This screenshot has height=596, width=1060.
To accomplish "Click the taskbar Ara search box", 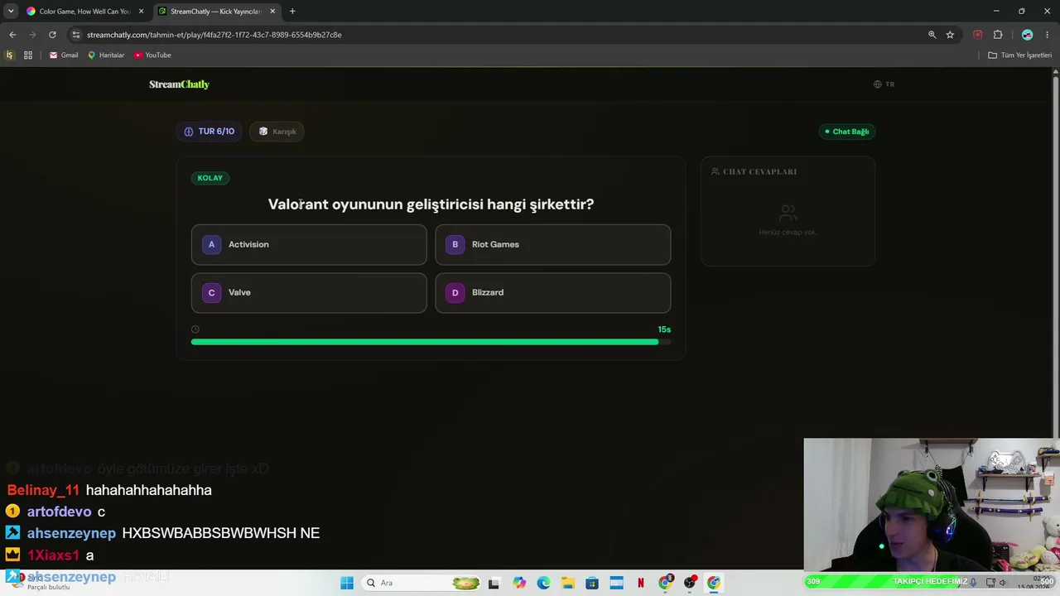I will 422,583.
